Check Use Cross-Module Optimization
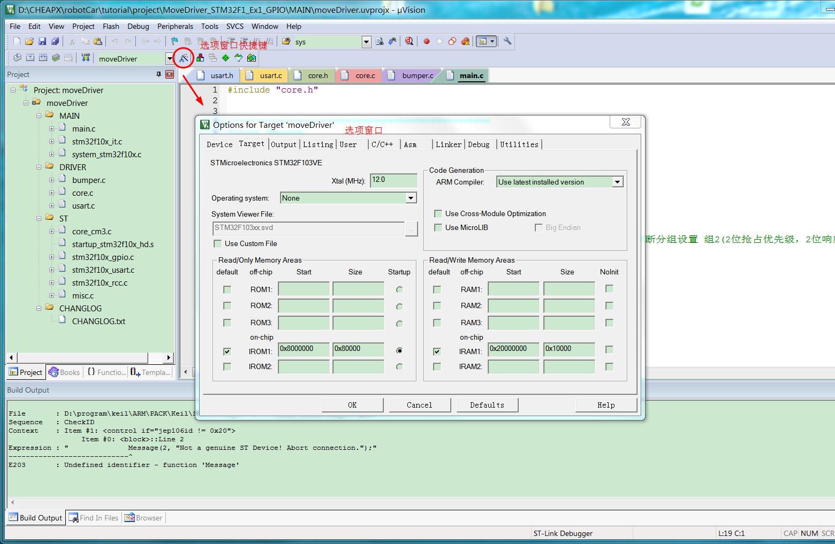Screen dimensions: 835x544 [x=438, y=213]
